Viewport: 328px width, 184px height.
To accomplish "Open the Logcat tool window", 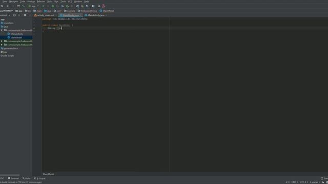I will [40, 178].
